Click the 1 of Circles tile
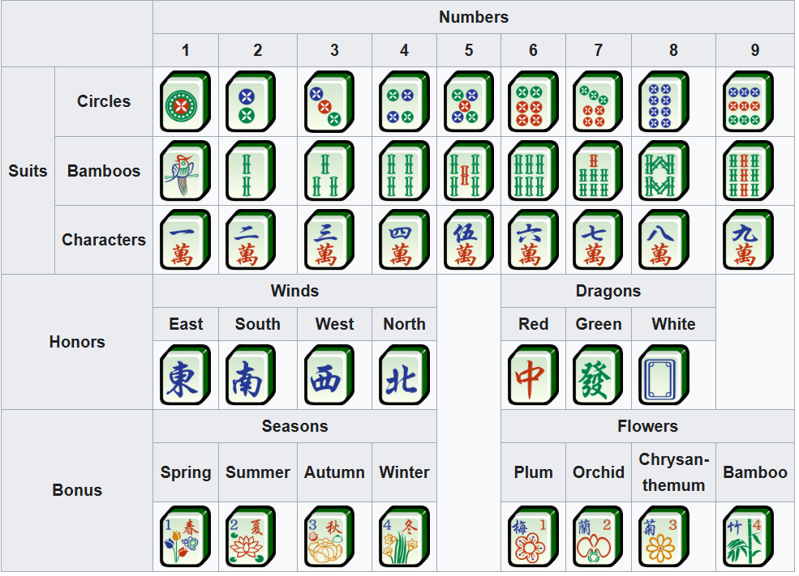Screen dimensions: 799x576 [x=185, y=102]
